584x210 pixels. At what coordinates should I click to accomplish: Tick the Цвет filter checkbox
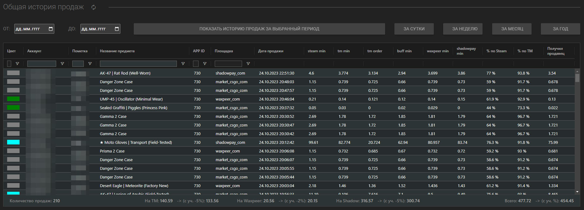[x=9, y=64]
